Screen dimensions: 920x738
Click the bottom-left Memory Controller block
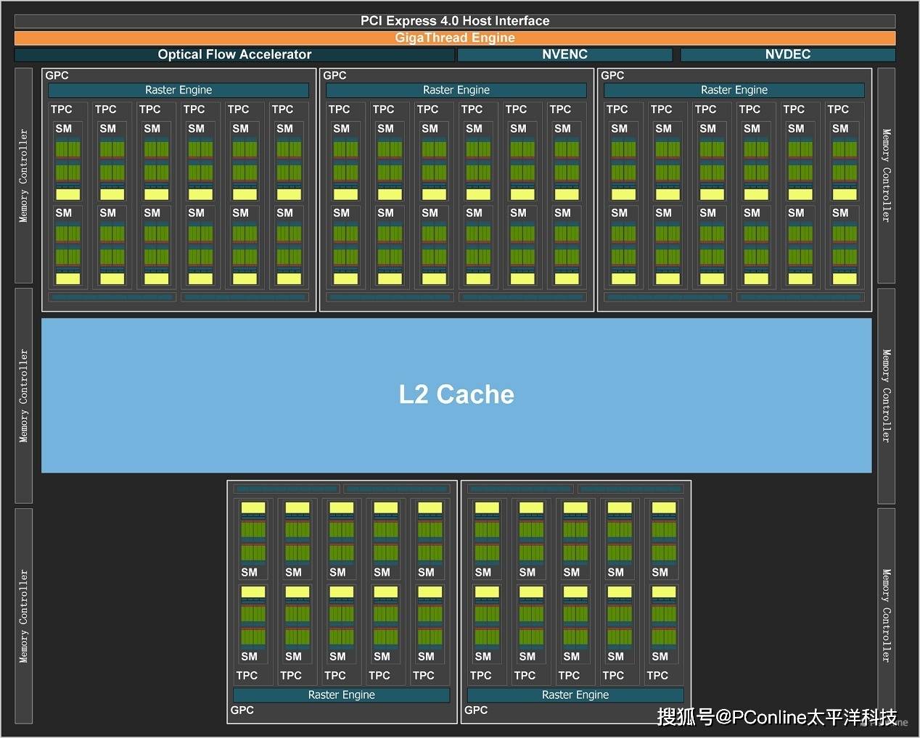(x=24, y=615)
